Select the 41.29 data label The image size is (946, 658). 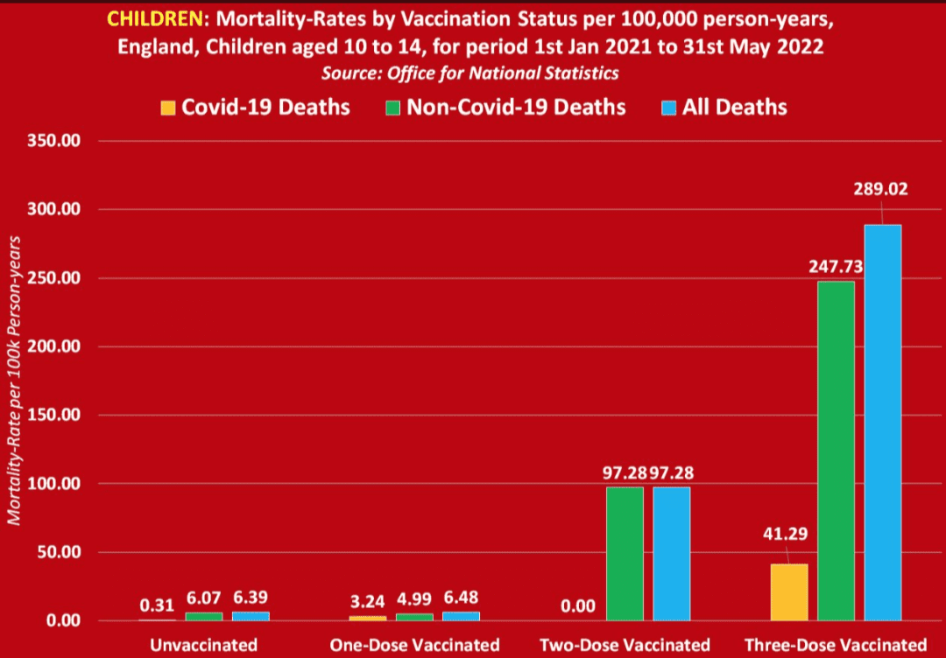[x=784, y=534]
